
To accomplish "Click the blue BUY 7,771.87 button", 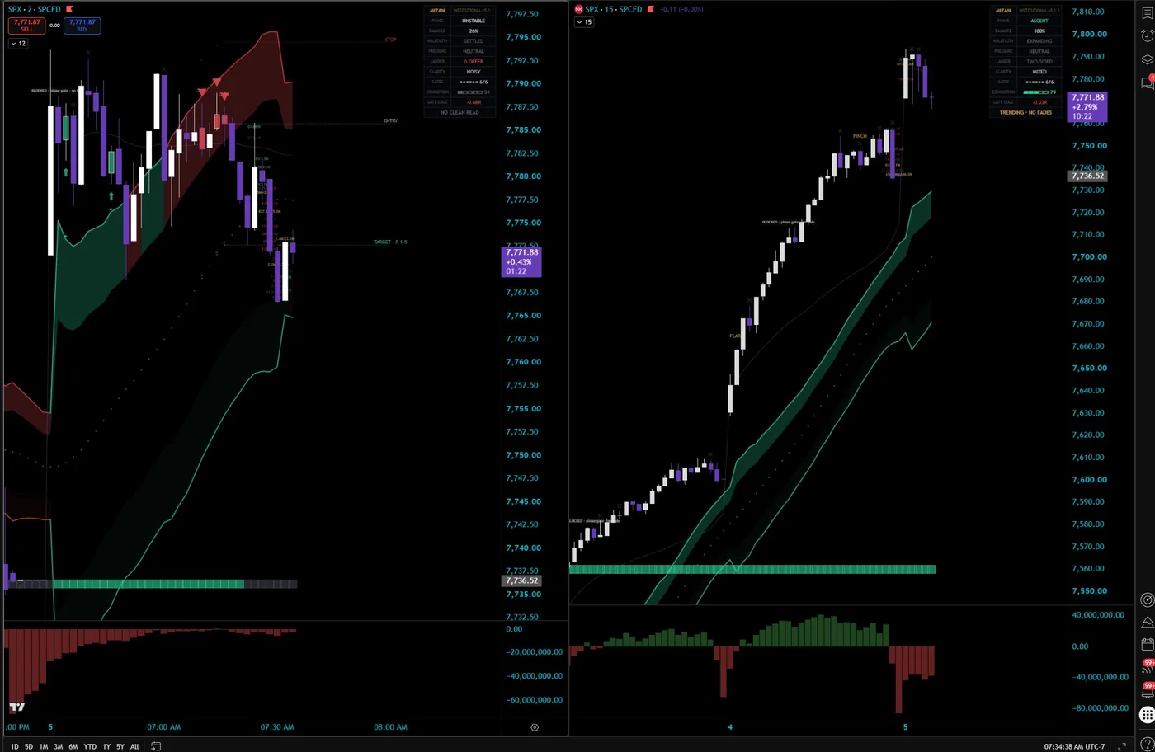I will [82, 26].
